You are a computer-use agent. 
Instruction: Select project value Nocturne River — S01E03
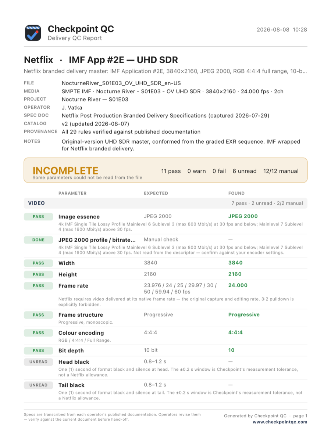[x=95, y=99]
